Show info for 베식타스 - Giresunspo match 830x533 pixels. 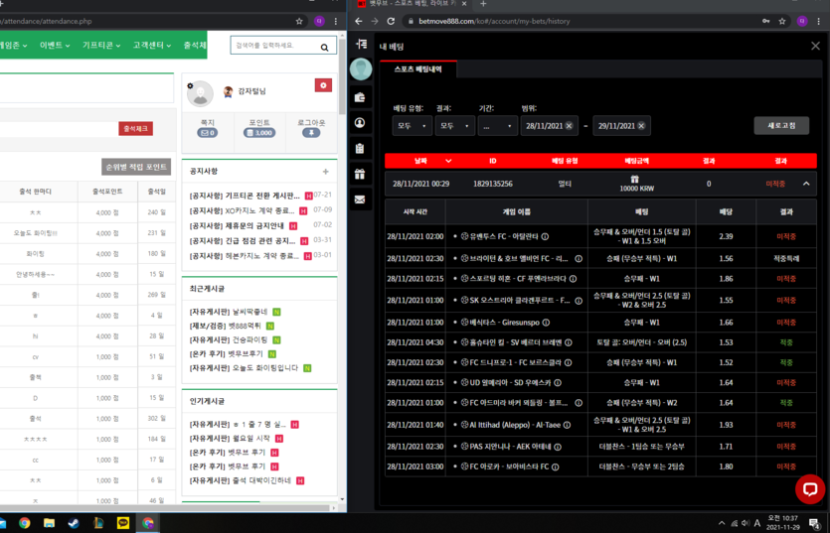pyautogui.click(x=546, y=322)
